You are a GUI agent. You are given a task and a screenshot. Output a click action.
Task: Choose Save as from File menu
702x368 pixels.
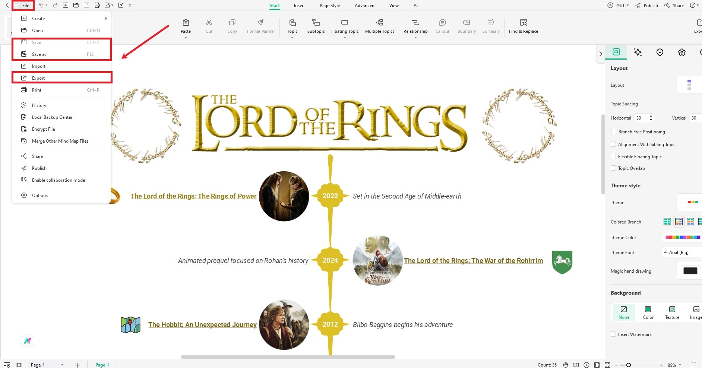pyautogui.click(x=61, y=54)
